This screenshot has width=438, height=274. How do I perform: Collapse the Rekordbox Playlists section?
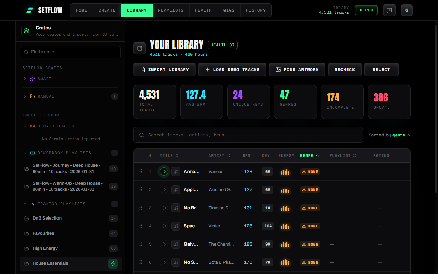coord(25,153)
